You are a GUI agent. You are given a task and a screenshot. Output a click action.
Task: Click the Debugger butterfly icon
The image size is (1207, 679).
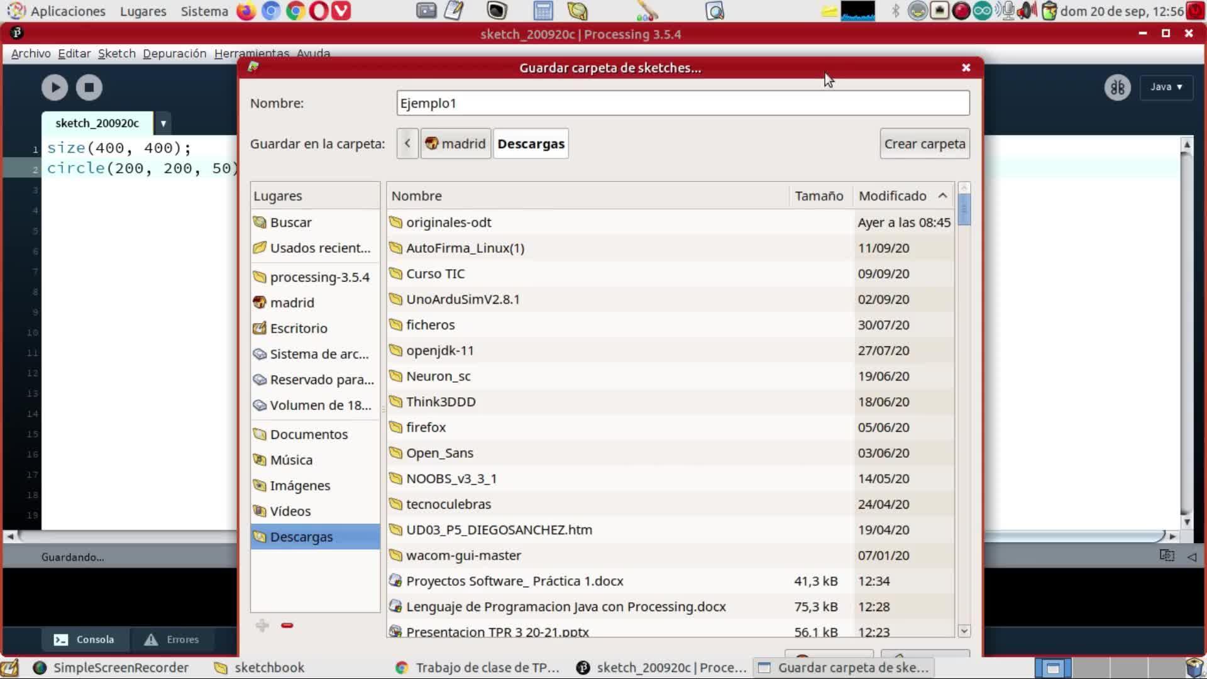click(x=1117, y=87)
